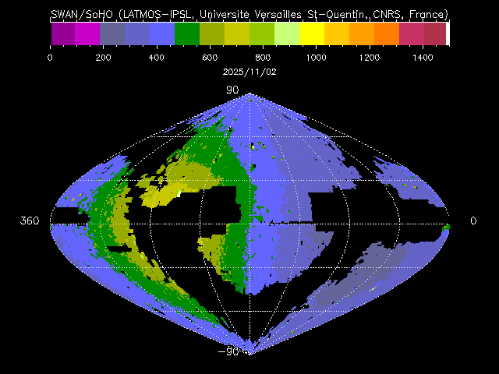Viewport: 499px width, 374px height.
Task: Select the magenta colorbar segment
Action: click(x=87, y=34)
